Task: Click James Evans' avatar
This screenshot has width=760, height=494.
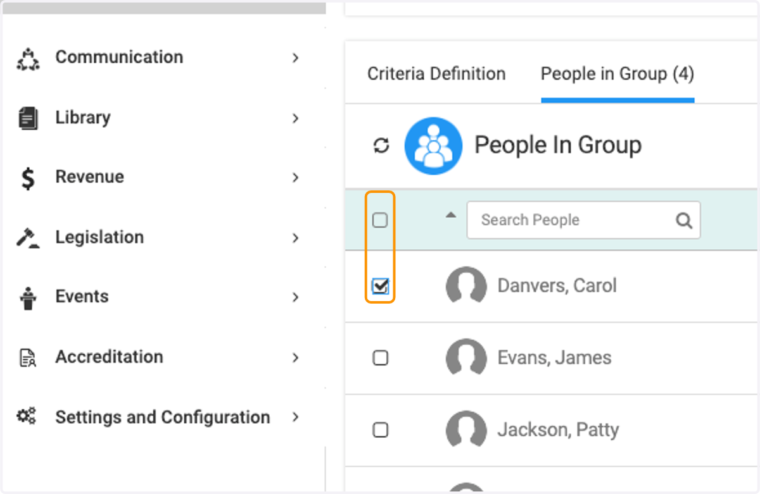Action: coord(466,358)
